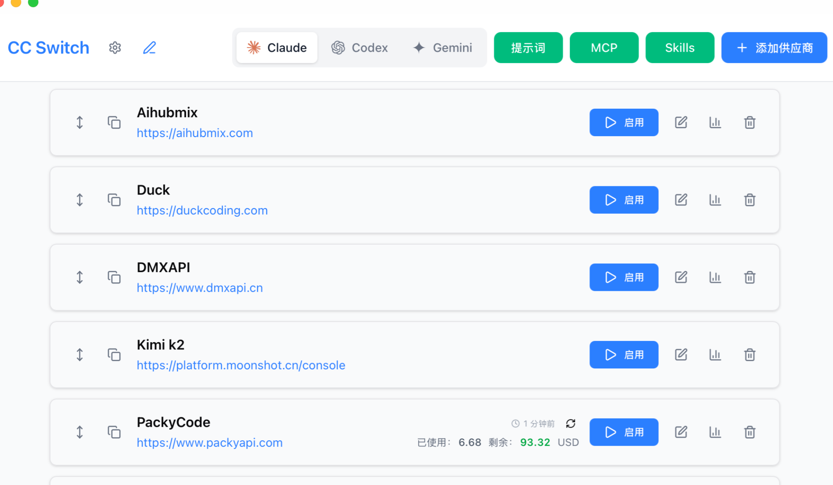This screenshot has height=485, width=833.
Task: Refresh PackyCode usage balance
Action: 571,423
